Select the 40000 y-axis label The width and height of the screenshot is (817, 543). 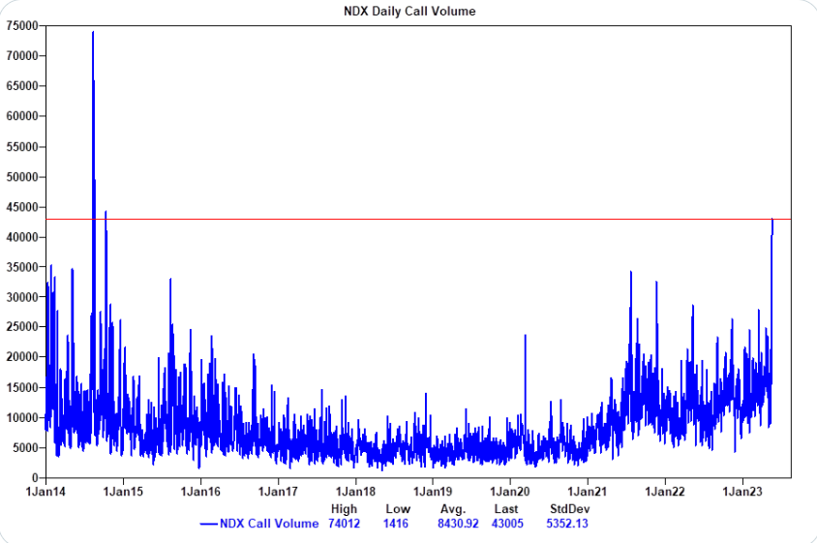click(22, 237)
